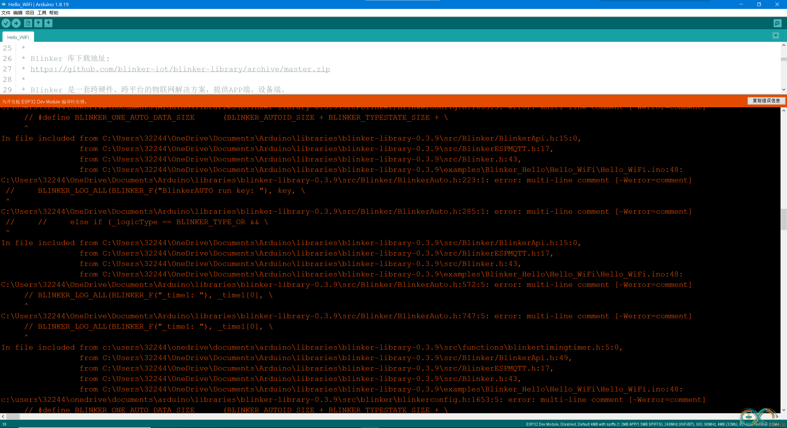Screen dimensions: 787x428
Task: Open the tab options dropdown arrow
Action: tap(776, 36)
